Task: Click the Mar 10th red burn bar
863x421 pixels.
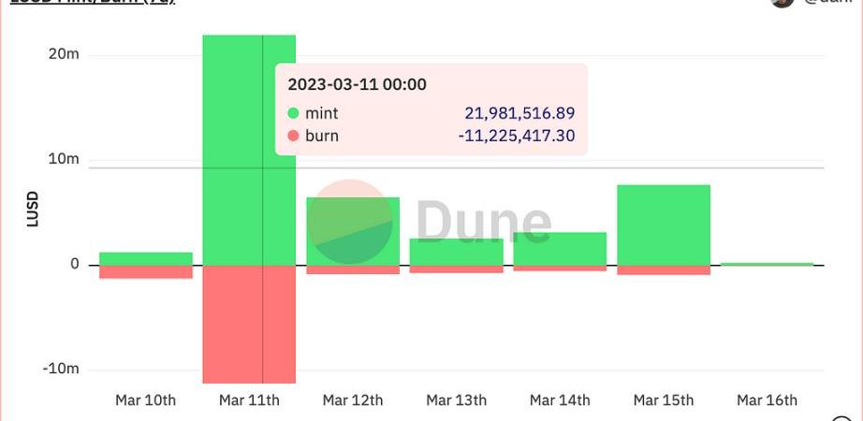Action: coord(146,272)
